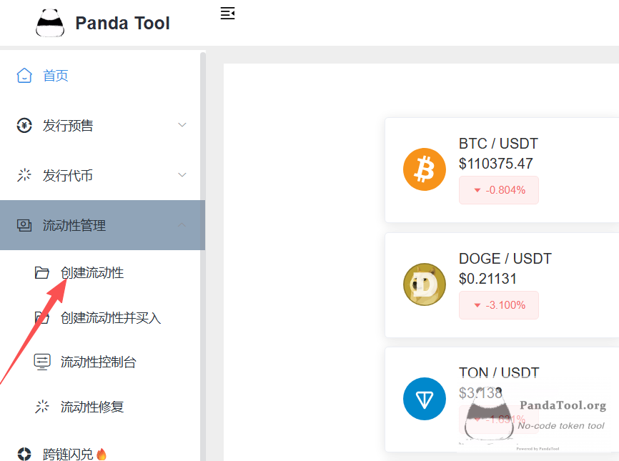Screen dimensions: 619x461
Task: Expand the 发行预售 chevron
Action: (x=182, y=125)
